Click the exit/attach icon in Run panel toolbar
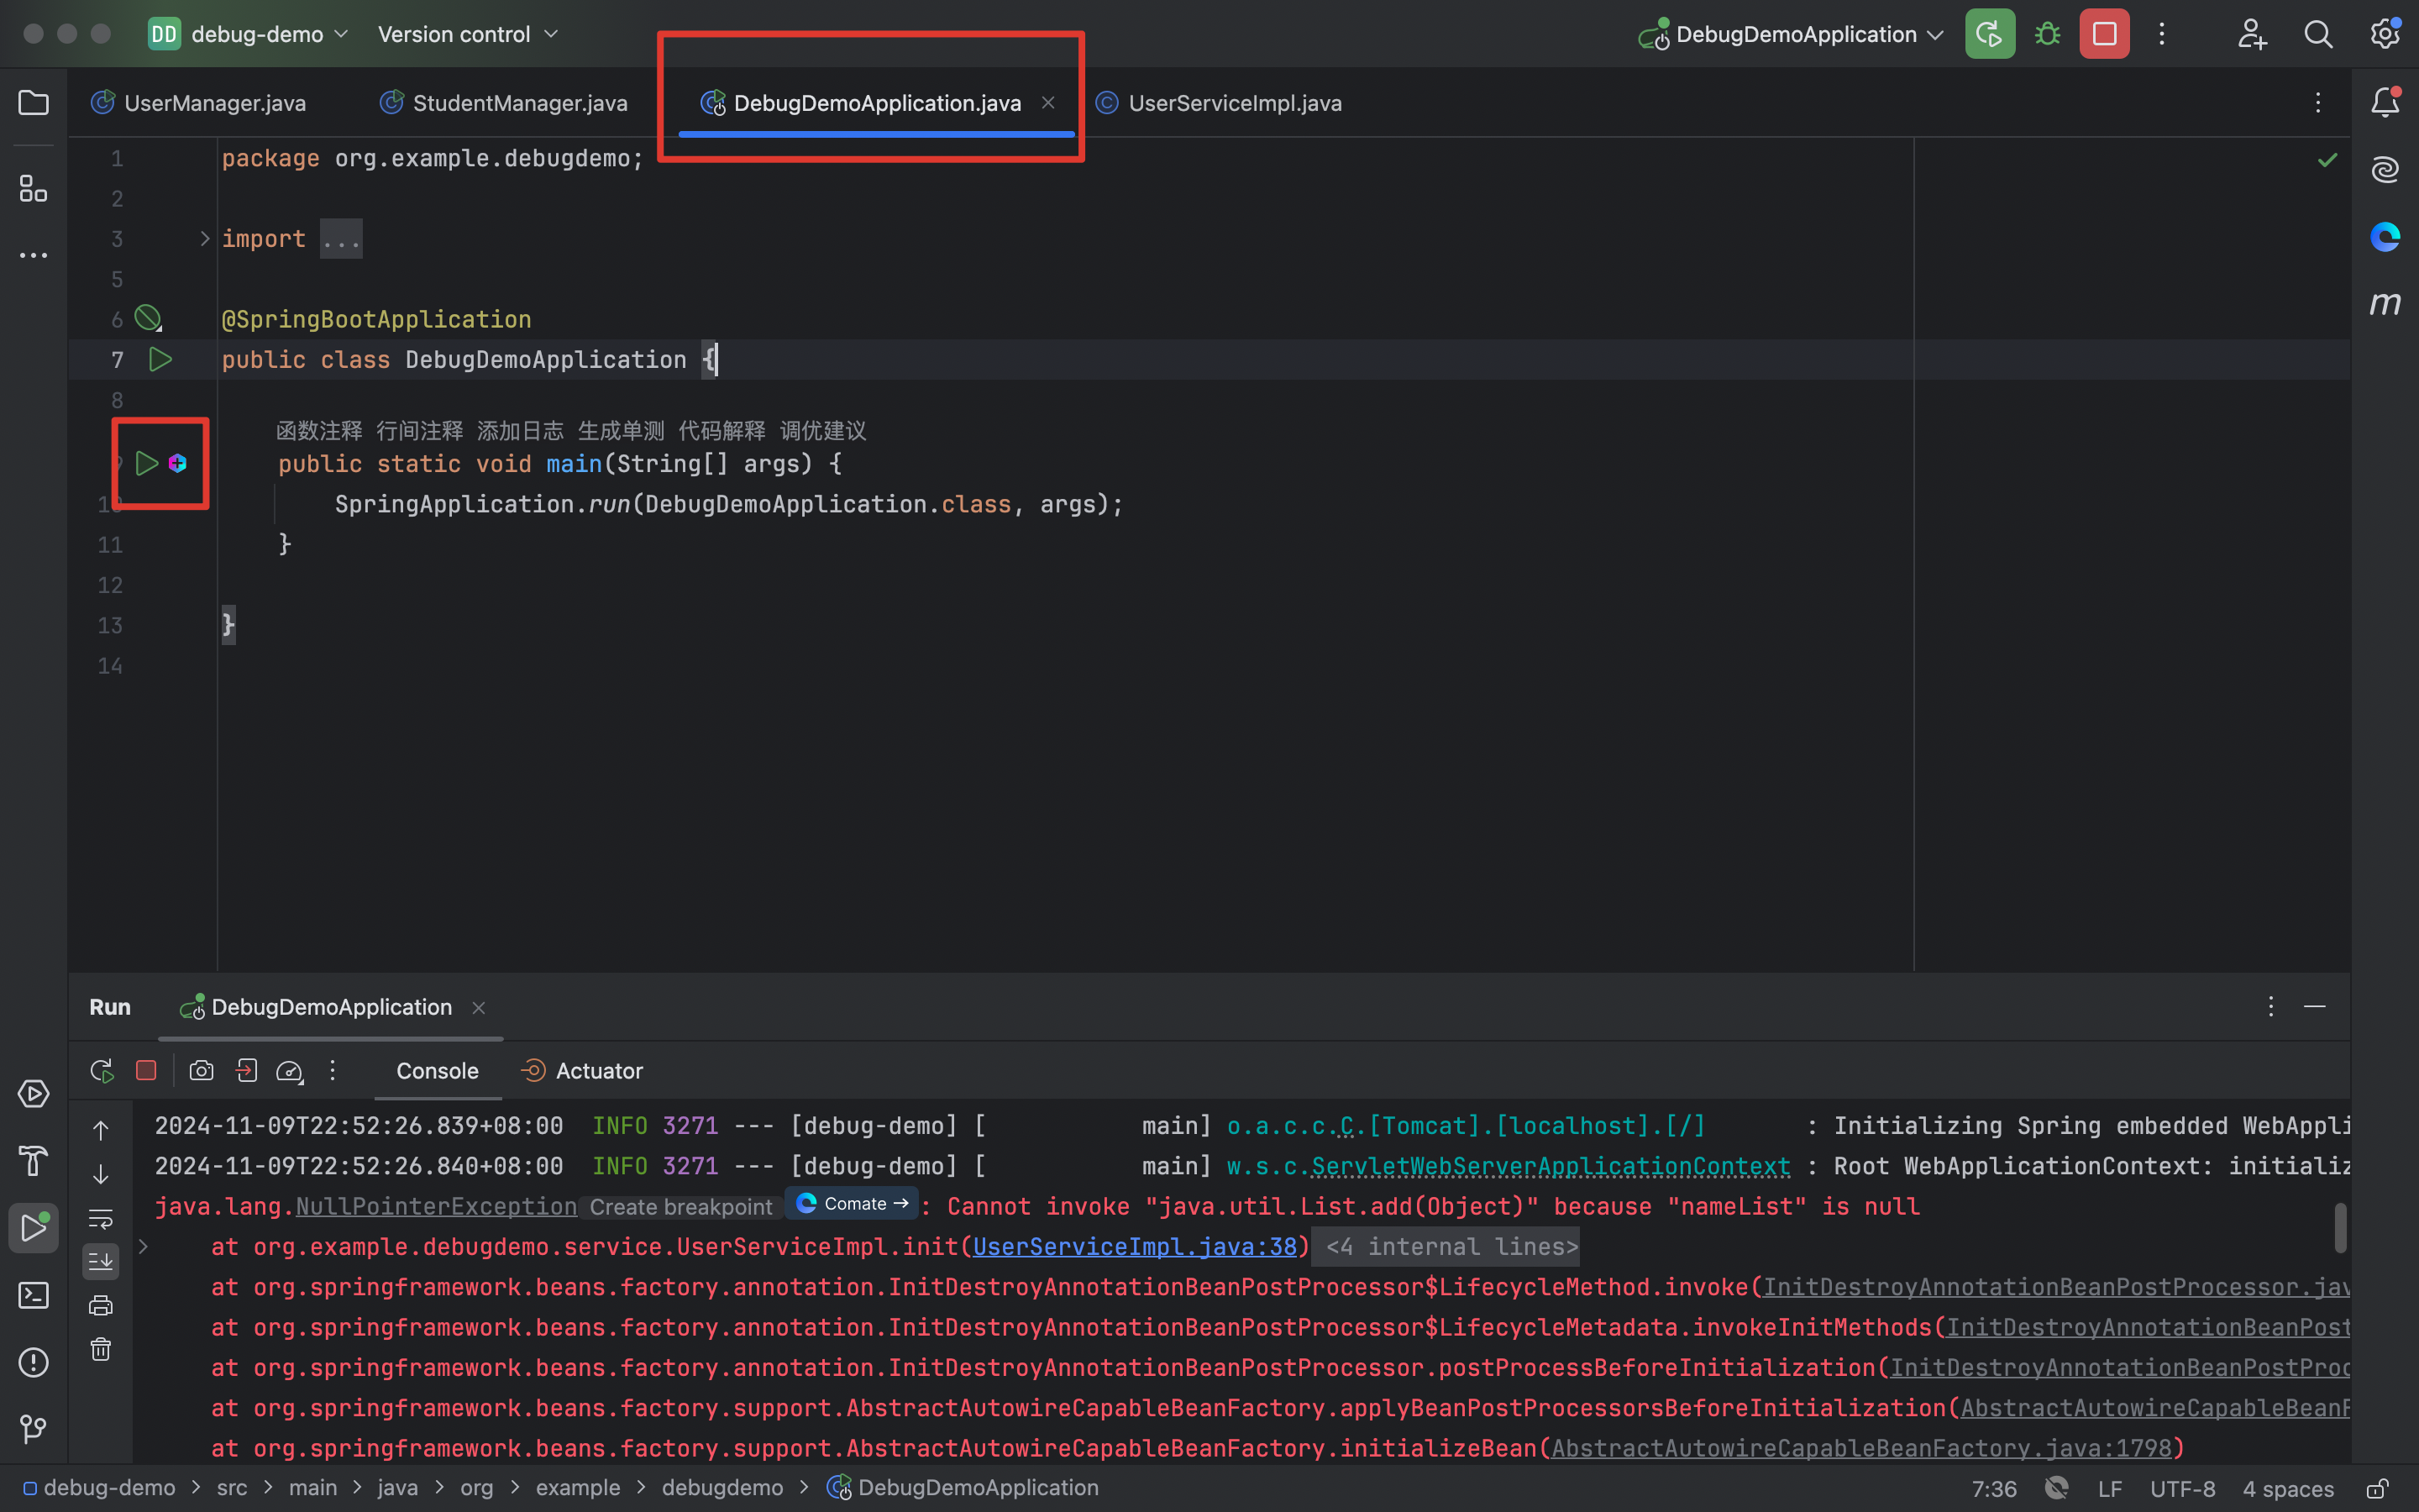This screenshot has width=2419, height=1512. click(246, 1071)
